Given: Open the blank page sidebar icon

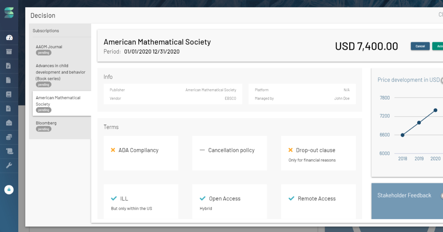Looking at the screenshot, I should pyautogui.click(x=9, y=80).
